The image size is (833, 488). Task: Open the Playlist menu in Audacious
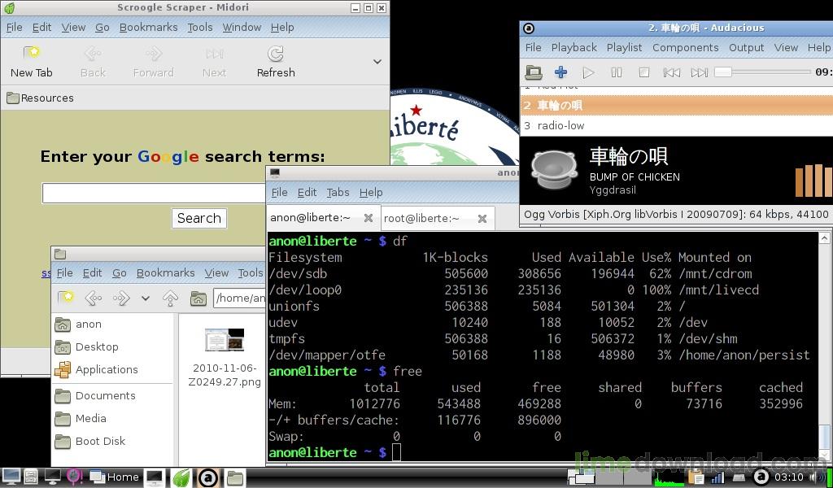coord(624,48)
